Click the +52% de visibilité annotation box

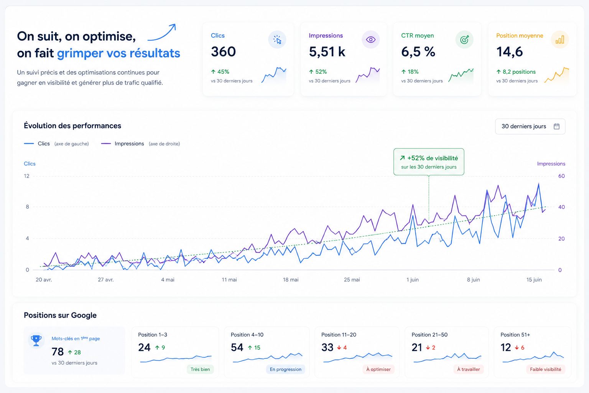(429, 162)
